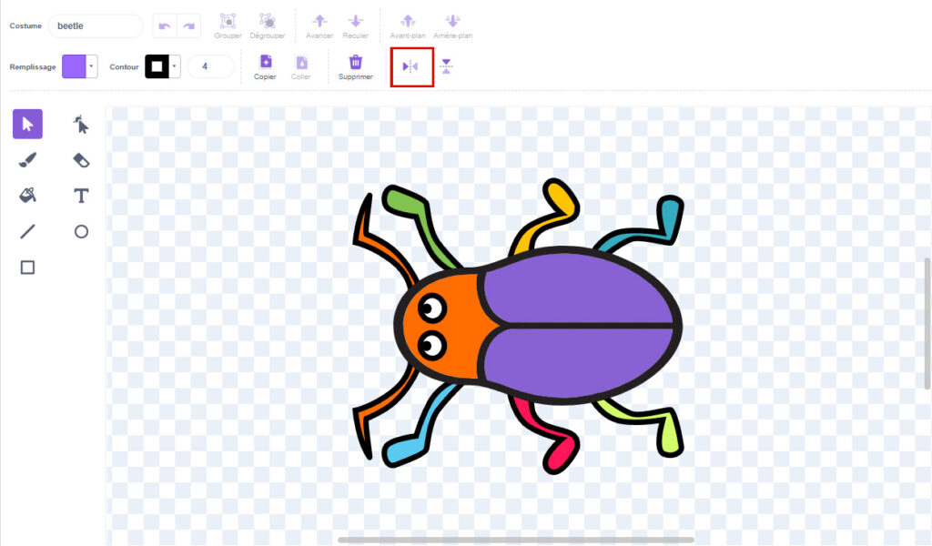This screenshot has width=932, height=546.
Task: Choose the Eraser tool
Action: click(x=81, y=160)
